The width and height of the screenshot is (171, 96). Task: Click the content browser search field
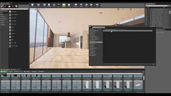click(x=75, y=74)
